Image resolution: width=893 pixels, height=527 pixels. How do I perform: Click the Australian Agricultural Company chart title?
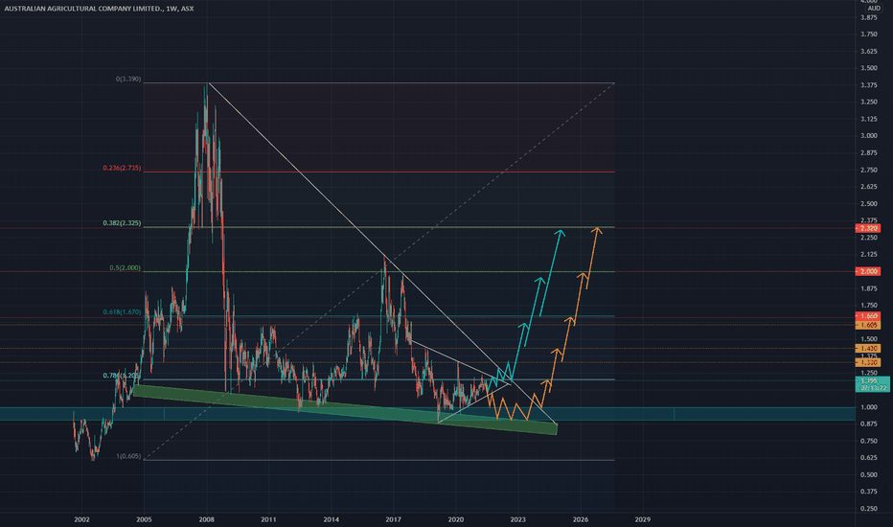pyautogui.click(x=99, y=9)
